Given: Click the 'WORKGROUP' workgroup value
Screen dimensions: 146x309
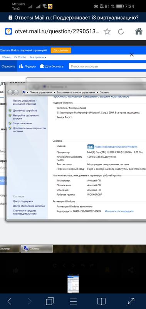Looking at the screenshot, I should click(94, 195).
